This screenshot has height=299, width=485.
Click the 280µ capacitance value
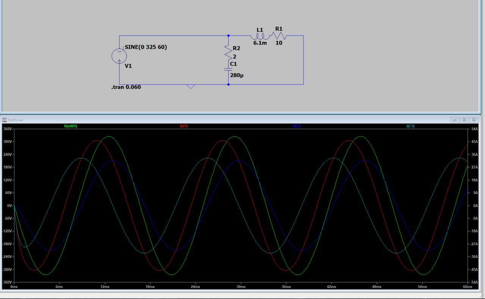click(237, 75)
